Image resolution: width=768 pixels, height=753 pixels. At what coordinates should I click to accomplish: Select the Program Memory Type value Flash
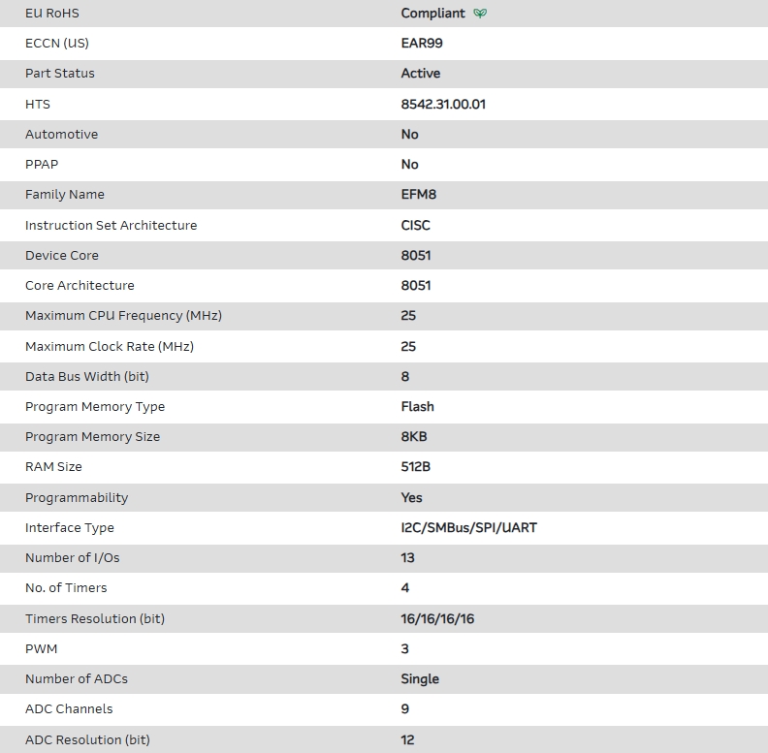click(417, 407)
